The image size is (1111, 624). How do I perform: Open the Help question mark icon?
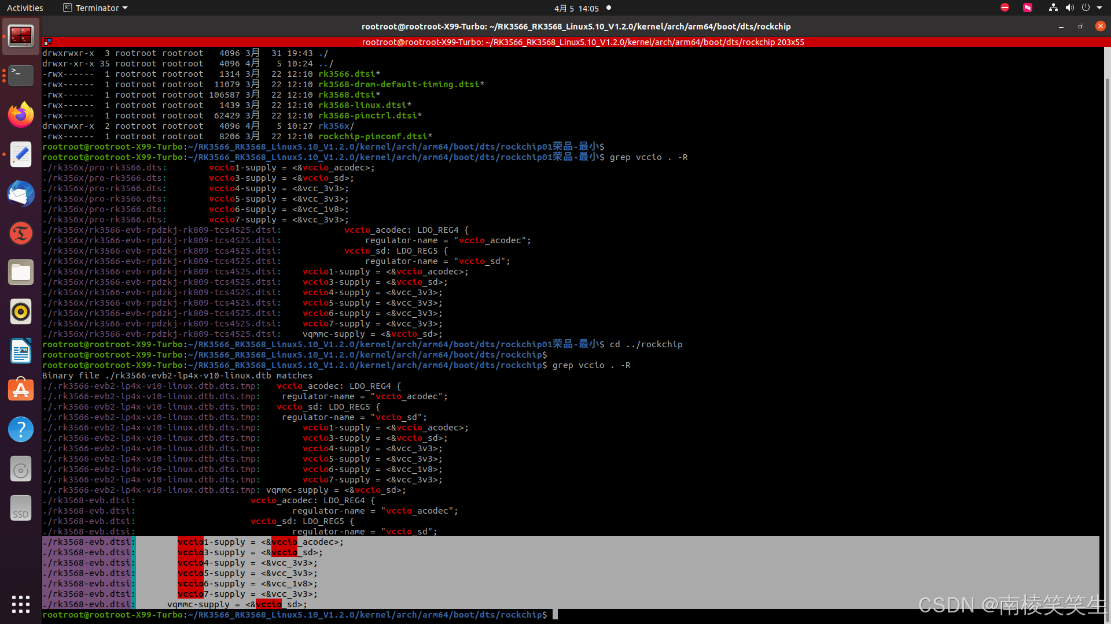click(x=21, y=429)
